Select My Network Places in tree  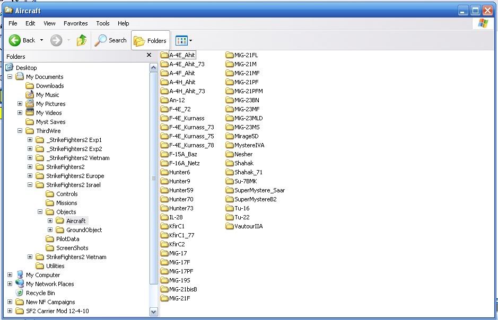pos(50,284)
